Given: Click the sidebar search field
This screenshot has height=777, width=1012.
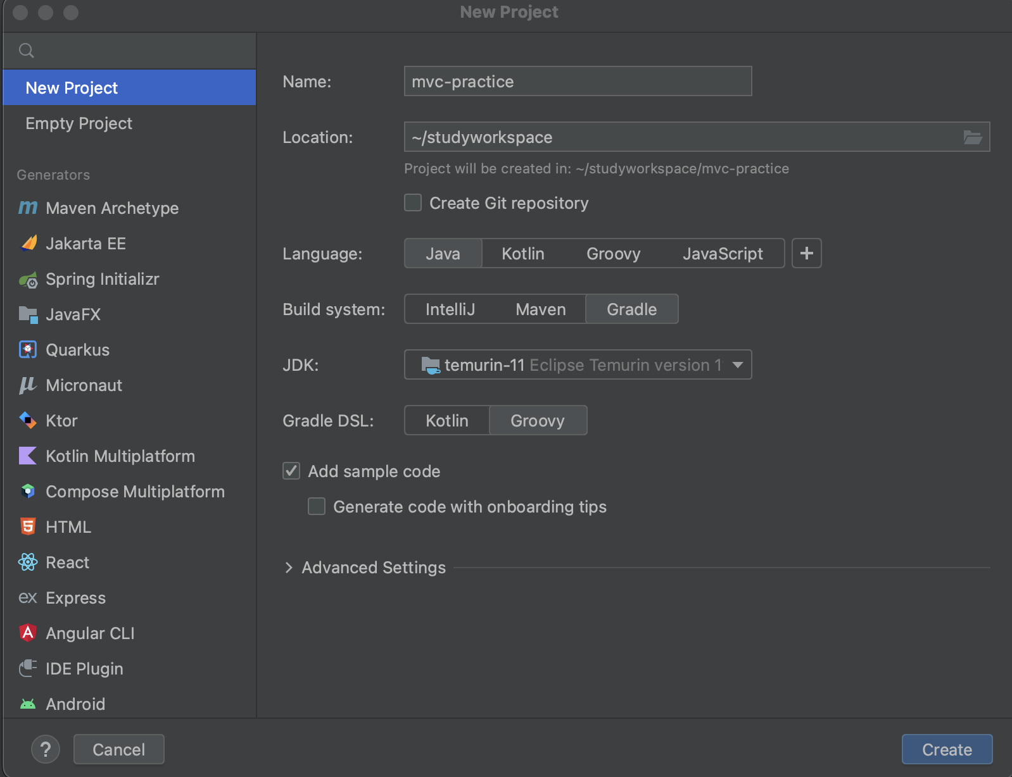Looking at the screenshot, I should tap(129, 51).
